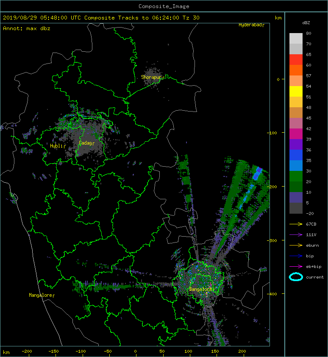The width and height of the screenshot is (328, 357).
Task: Select the 65 value on dBZ scale
Action: click(309, 54)
